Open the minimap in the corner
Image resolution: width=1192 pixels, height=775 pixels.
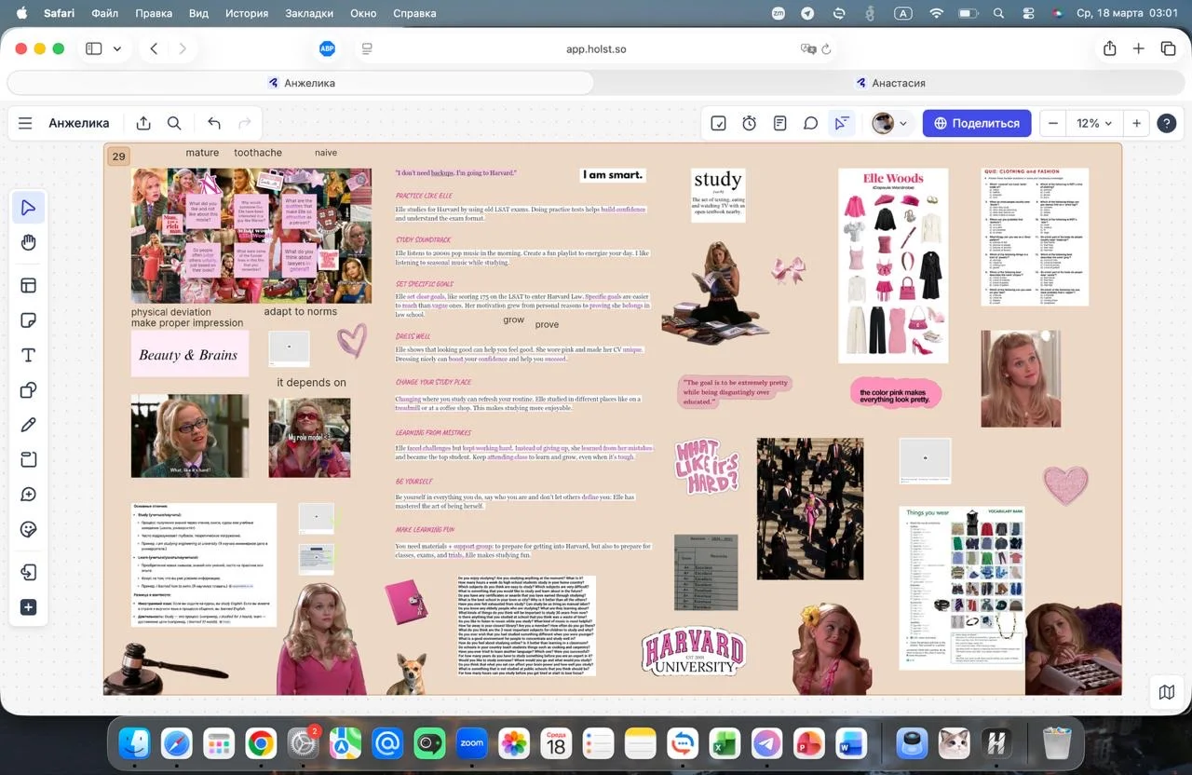point(1167,691)
